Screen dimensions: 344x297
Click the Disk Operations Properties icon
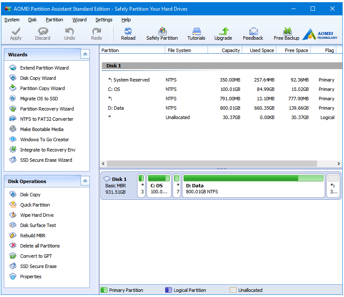coord(13,277)
